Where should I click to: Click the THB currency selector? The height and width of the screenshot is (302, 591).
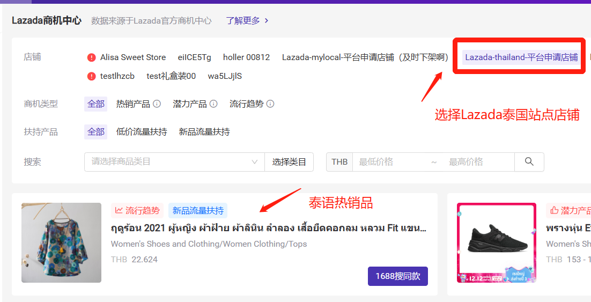pos(339,162)
